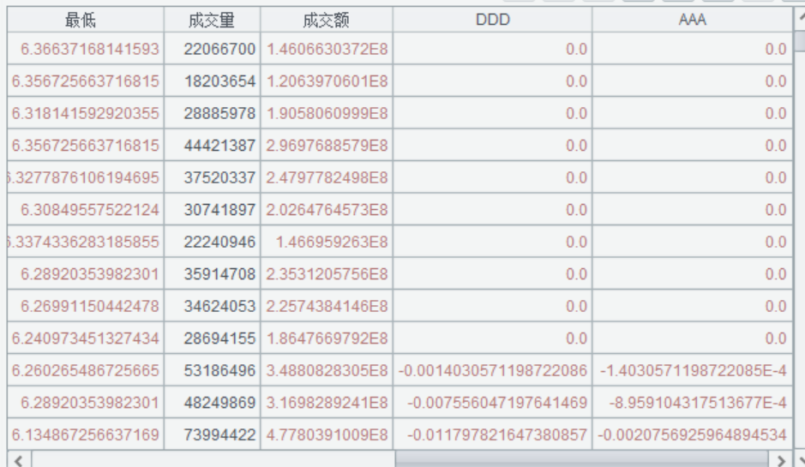Click the horizontal scrollbar left arrow
Screen dimensions: 805x467
20,460
